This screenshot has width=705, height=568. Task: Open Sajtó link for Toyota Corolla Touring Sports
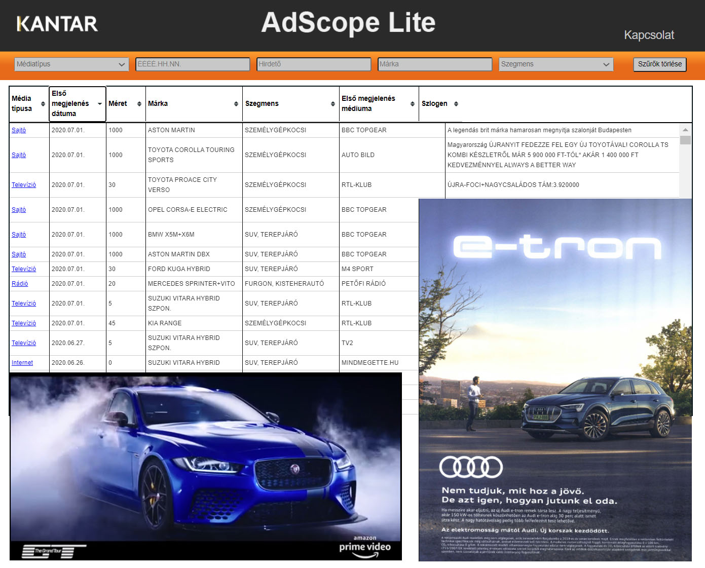point(19,155)
